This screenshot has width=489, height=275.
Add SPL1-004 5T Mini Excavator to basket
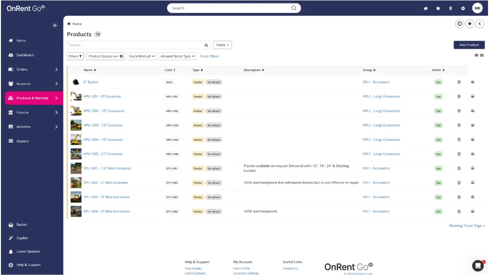coord(473,211)
